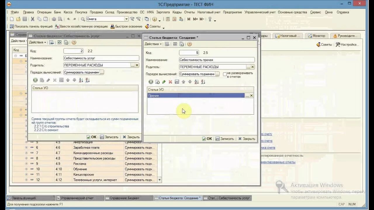374x210 pixels.
Task: Open the calendar icon showing 31
Action: click(174, 19)
